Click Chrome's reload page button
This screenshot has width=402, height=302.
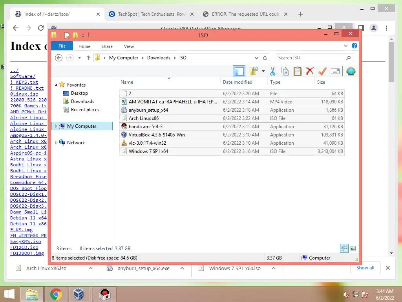pos(41,28)
